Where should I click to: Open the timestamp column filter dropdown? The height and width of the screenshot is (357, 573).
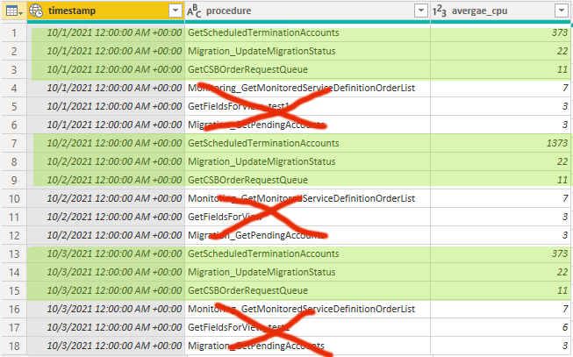point(175,11)
